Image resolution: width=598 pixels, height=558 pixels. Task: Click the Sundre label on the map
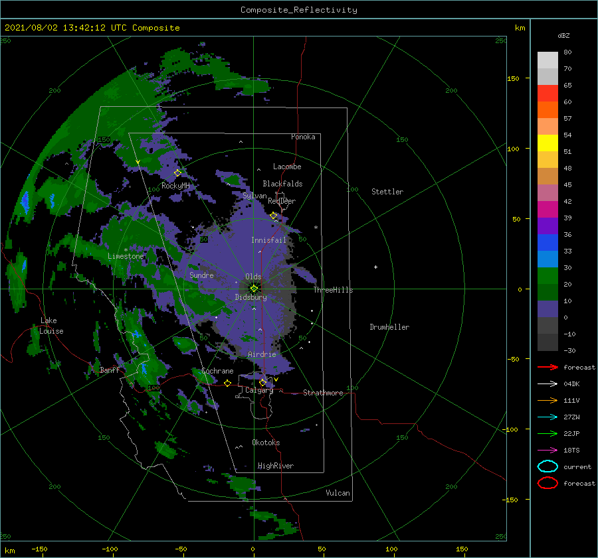pos(201,275)
